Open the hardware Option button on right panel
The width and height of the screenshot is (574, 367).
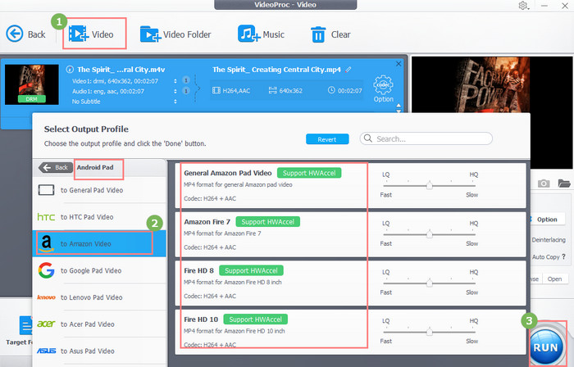pyautogui.click(x=547, y=220)
